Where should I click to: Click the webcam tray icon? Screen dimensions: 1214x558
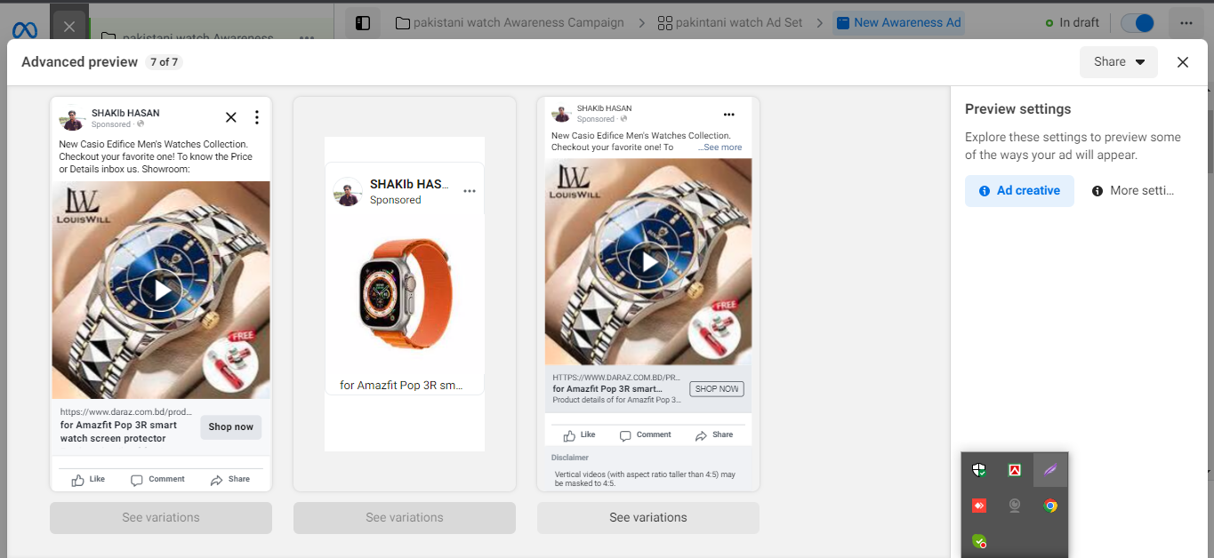pos(1015,506)
